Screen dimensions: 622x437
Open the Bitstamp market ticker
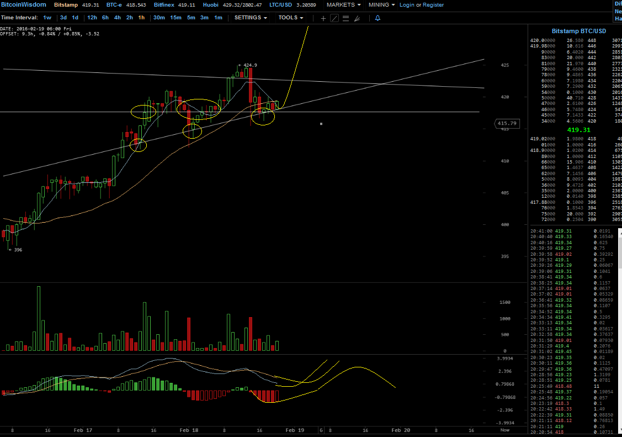pos(77,5)
